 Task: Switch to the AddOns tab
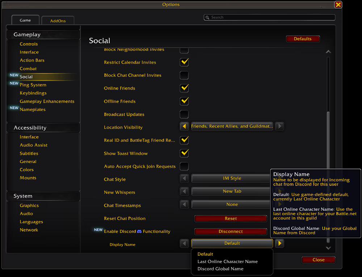(58, 21)
